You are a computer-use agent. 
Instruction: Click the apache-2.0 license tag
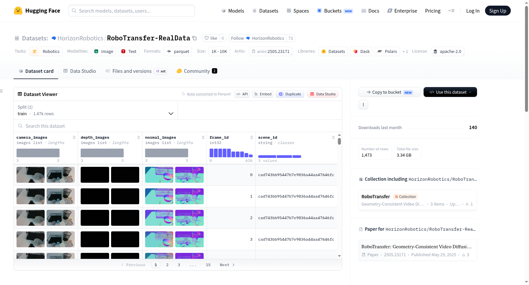tap(447, 51)
